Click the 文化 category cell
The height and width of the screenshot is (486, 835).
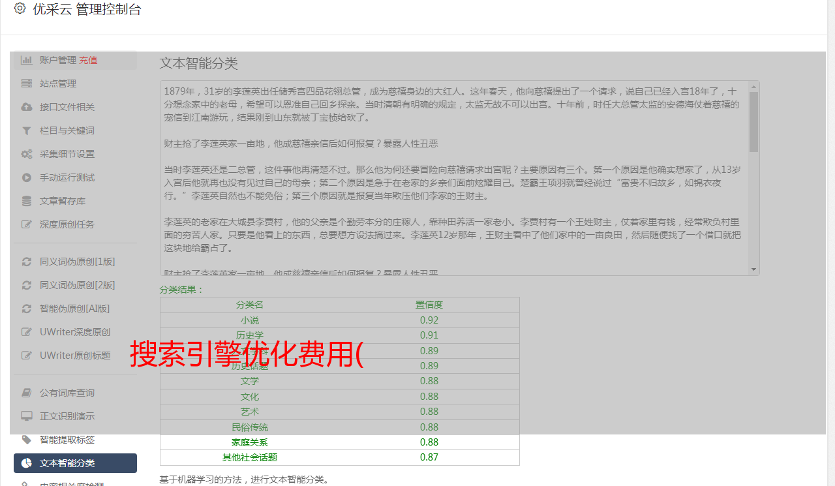[250, 397]
